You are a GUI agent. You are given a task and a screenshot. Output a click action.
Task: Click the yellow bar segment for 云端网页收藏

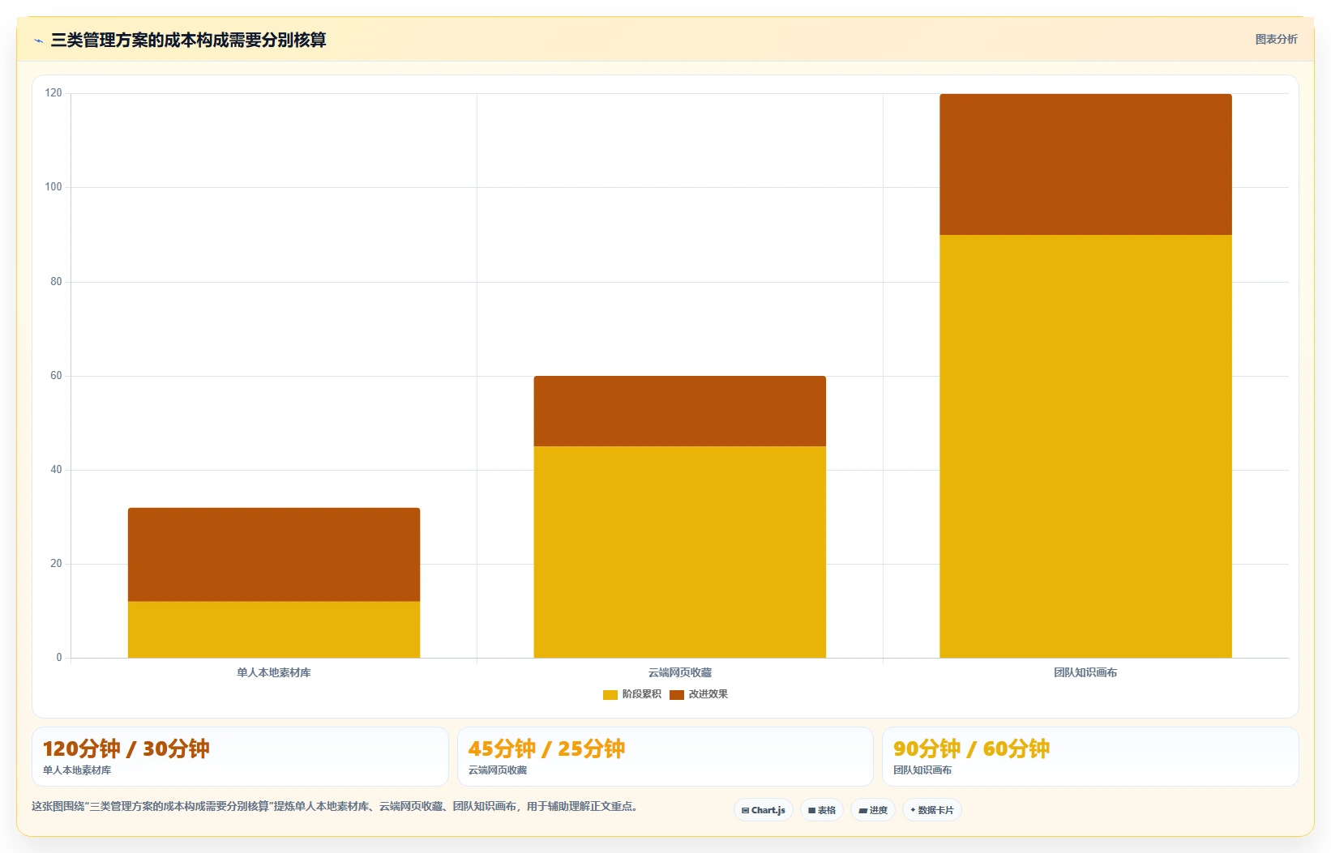click(679, 552)
